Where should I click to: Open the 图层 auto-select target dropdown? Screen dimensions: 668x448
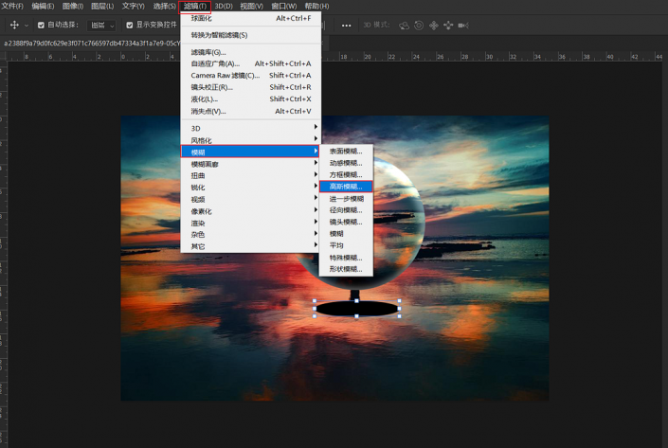click(x=101, y=26)
